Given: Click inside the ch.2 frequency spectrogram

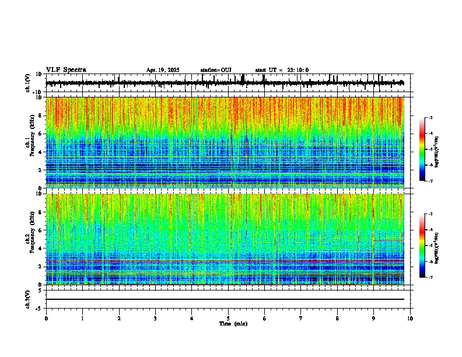Looking at the screenshot, I should (225, 239).
